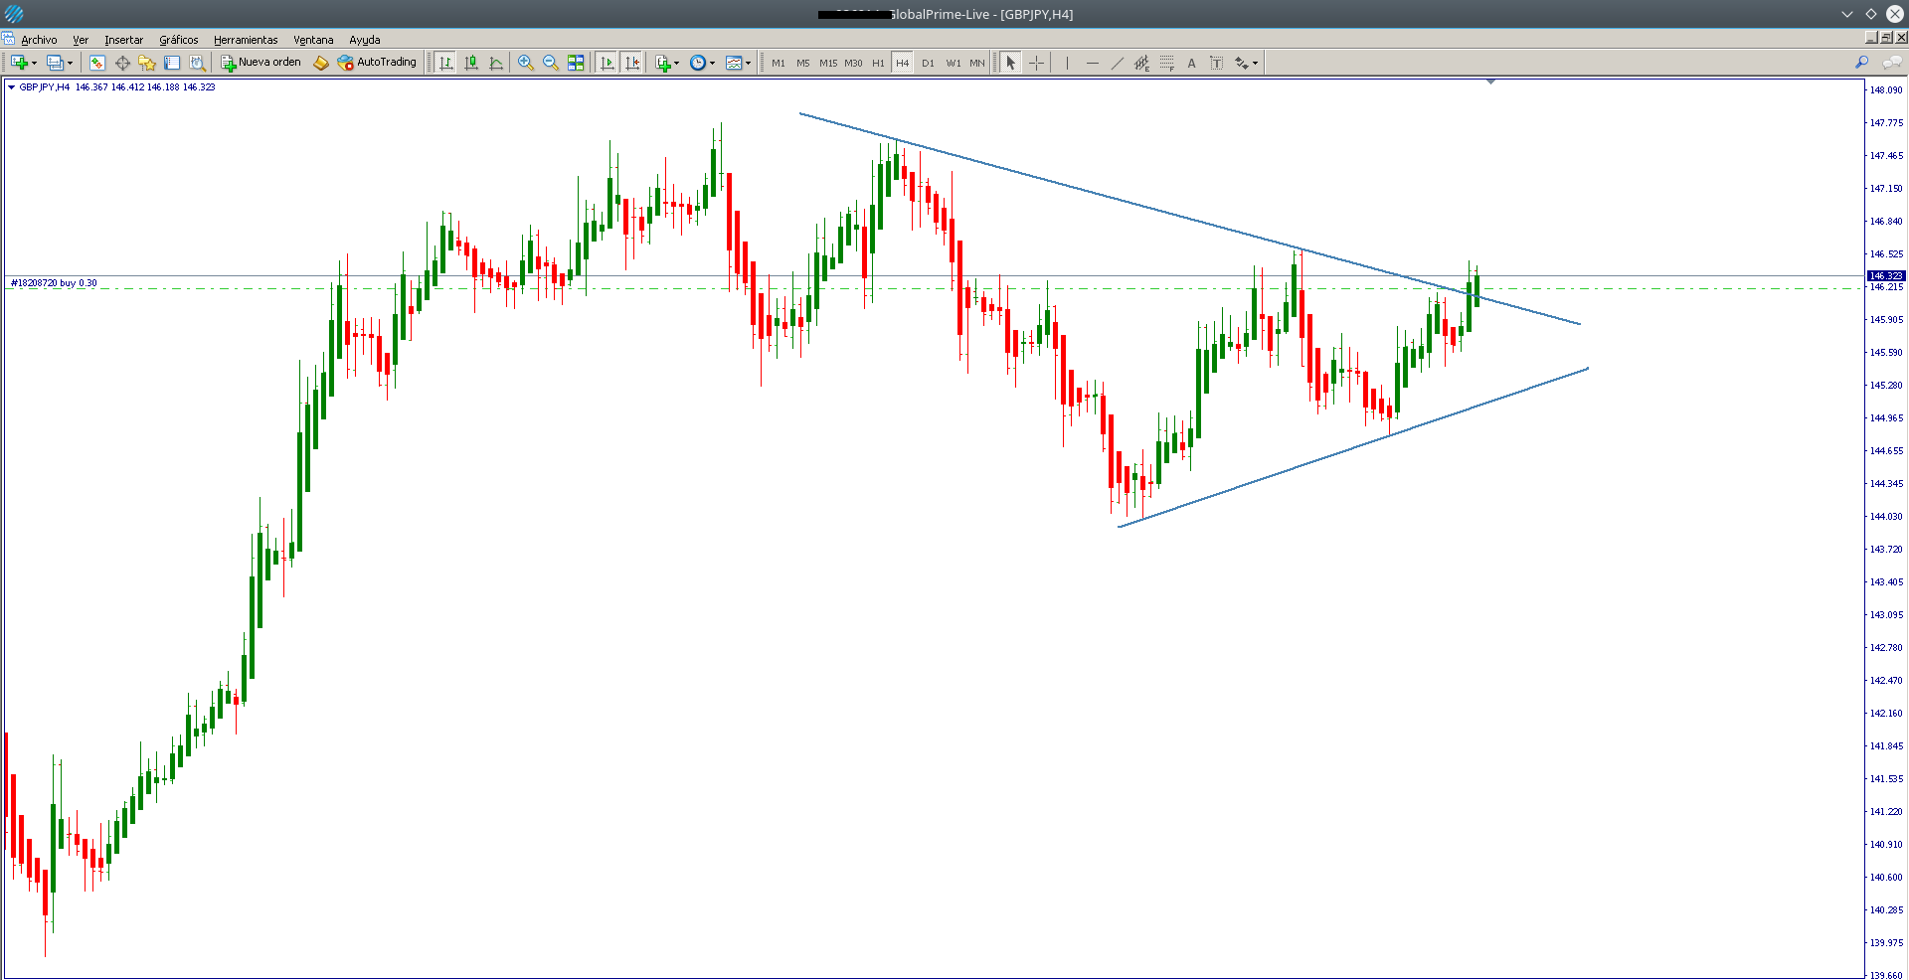Switch chart to line chart mode

click(x=496, y=63)
